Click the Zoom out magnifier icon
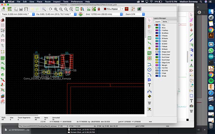 point(61,9)
